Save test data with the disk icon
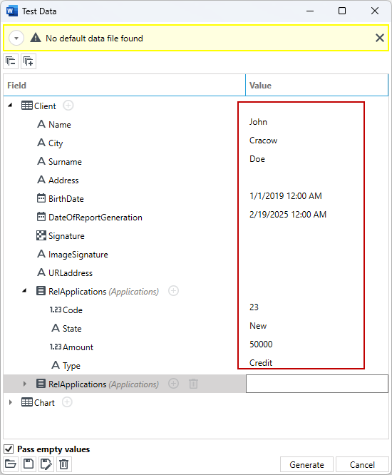Image resolution: width=392 pixels, height=475 pixels. (29, 464)
